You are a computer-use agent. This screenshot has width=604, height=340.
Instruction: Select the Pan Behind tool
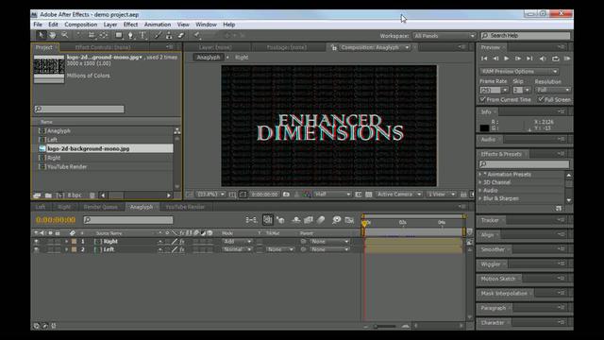coord(104,36)
